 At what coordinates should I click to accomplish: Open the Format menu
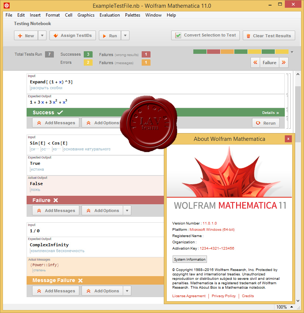53,15
